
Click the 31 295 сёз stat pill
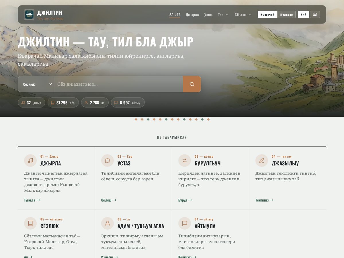coord(63,103)
